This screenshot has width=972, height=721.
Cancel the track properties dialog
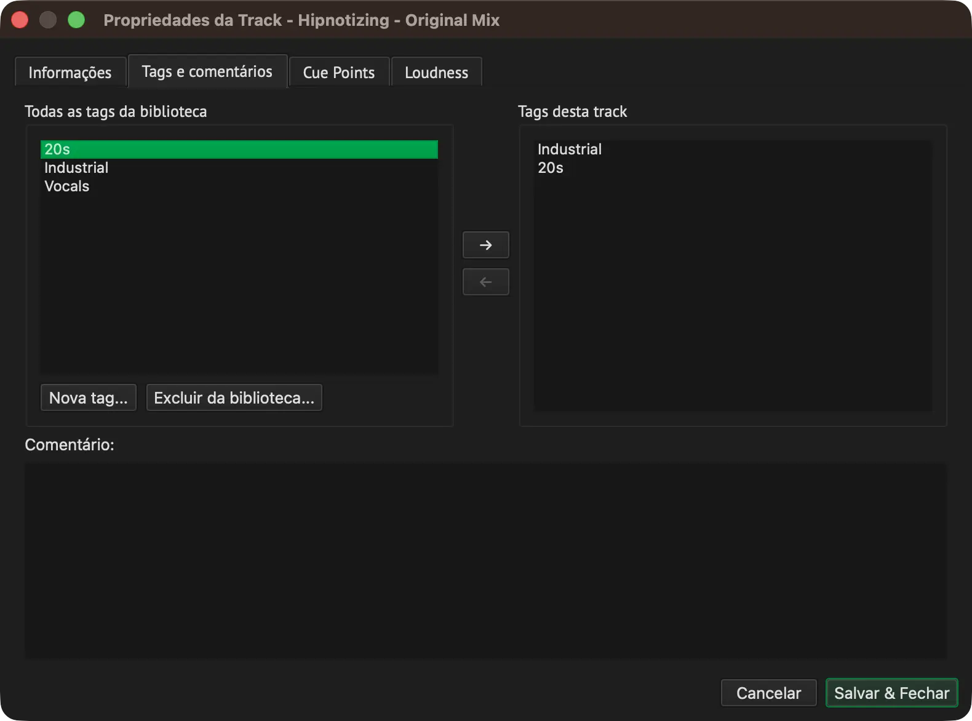tap(768, 693)
